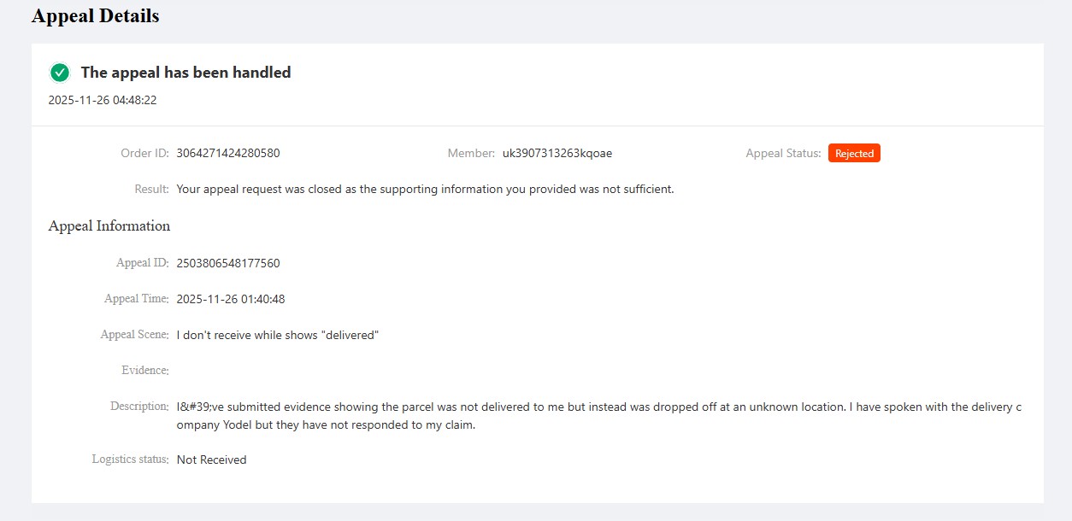
Task: Click the Not Received logistics status value
Action: pyautogui.click(x=211, y=460)
